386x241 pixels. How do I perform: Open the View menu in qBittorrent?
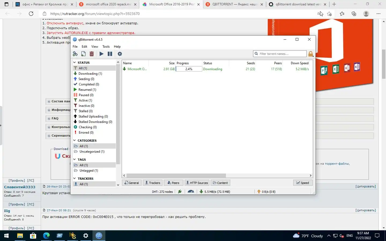click(95, 47)
